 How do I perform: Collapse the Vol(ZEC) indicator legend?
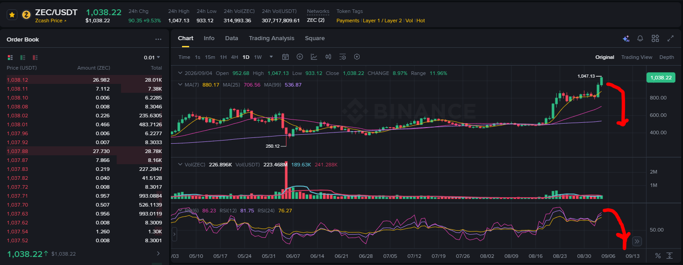[x=180, y=165]
